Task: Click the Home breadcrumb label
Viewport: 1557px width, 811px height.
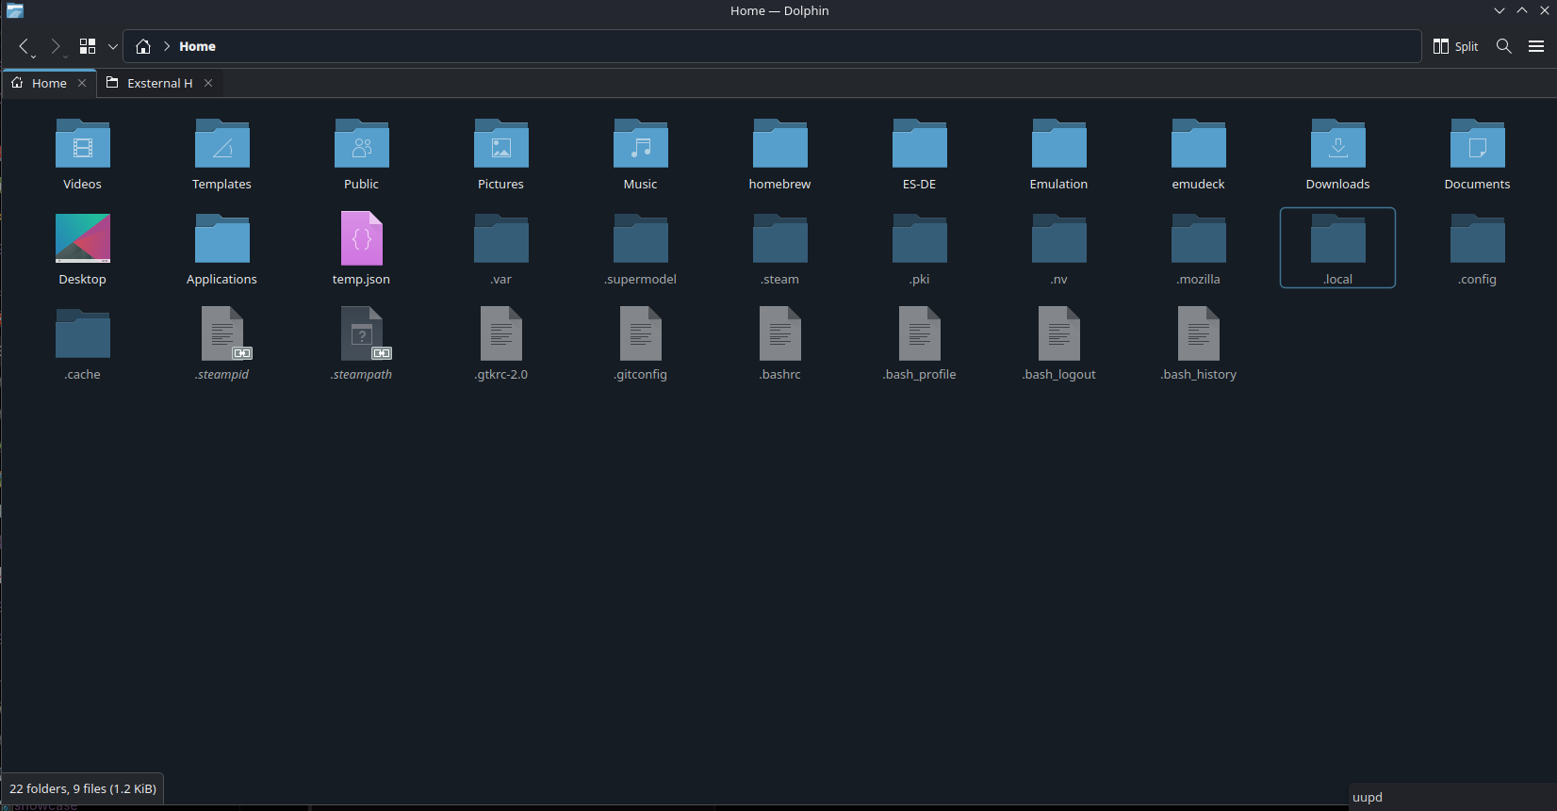Action: 197,46
